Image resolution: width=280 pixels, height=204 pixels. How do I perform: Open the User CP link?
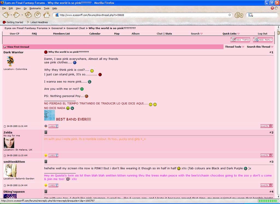tap(14, 34)
